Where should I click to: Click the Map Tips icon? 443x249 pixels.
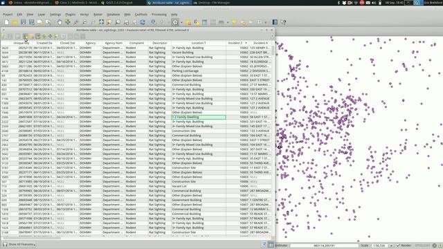(x=234, y=22)
